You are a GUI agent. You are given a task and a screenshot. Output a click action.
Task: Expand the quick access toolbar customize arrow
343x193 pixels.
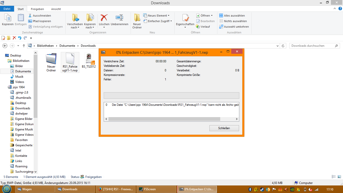click(x=31, y=38)
